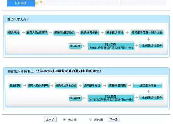The width and height of the screenshot is (173, 124).
Task: Click the larger star icon beside 报名流程
Action: click(37, 3)
